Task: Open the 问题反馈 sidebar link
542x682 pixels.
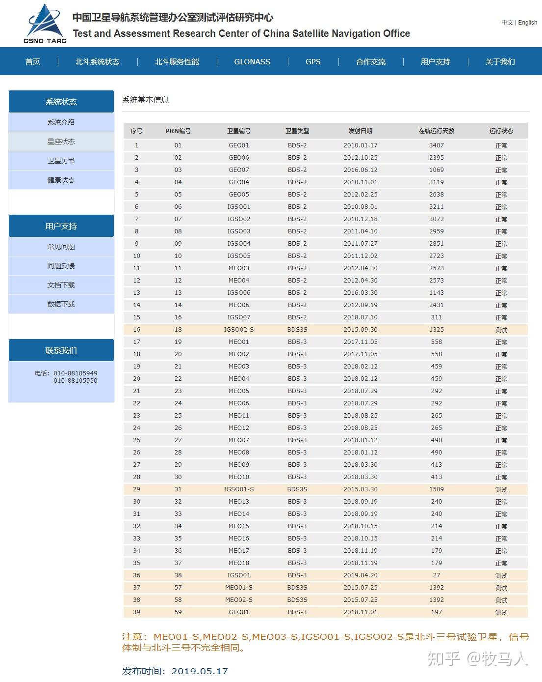Action: coord(61,266)
